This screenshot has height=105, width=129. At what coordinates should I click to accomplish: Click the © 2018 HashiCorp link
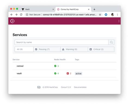(x=50, y=87)
